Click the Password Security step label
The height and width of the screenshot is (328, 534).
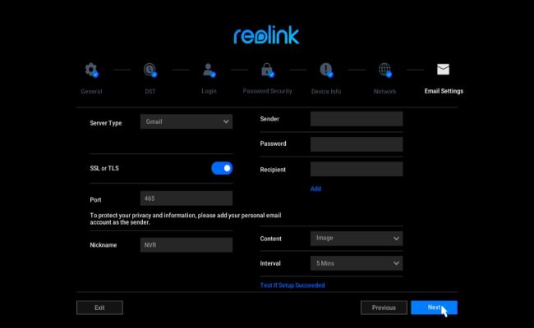[267, 91]
